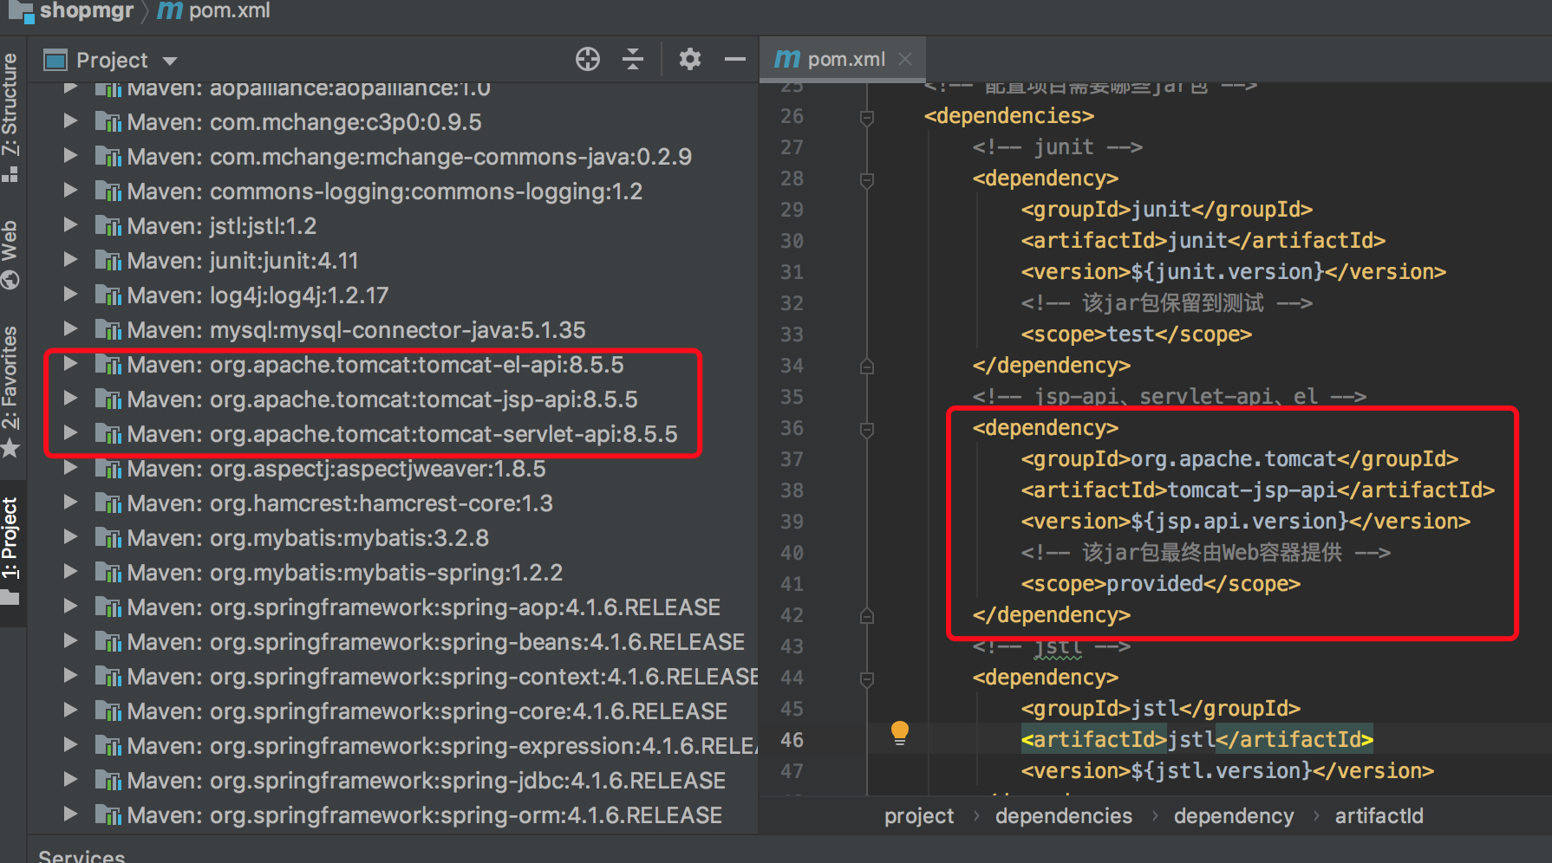Screen dimensions: 1552x863
Task: Expand Maven: spring-aop:4.1.6.RELEASE node
Action: point(71,607)
